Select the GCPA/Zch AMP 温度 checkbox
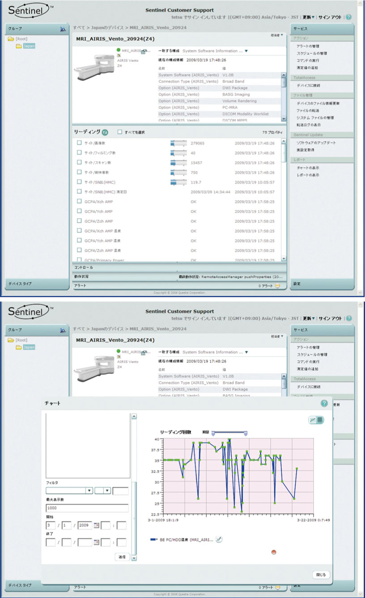Screen dimensions: 365x598 point(79,250)
